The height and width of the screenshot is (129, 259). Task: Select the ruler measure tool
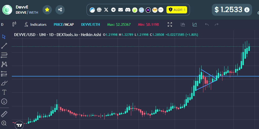(x=4, y=114)
